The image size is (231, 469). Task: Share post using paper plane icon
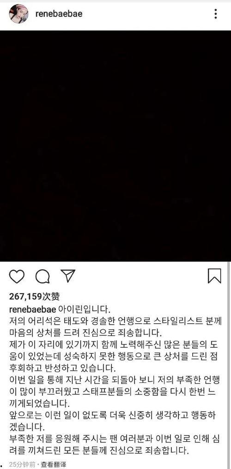[68, 276]
